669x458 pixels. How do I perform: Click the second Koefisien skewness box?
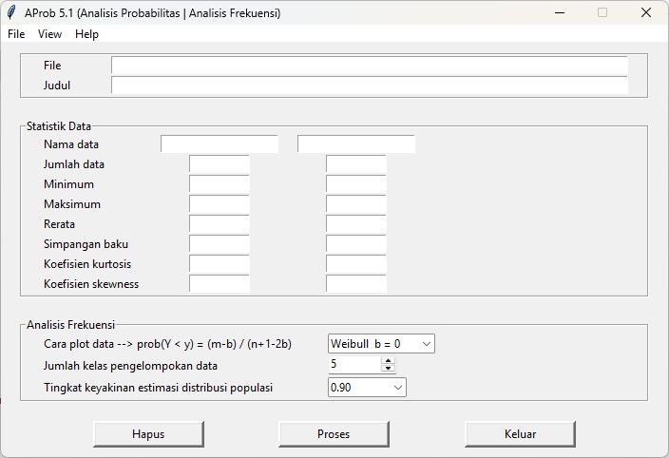(x=356, y=284)
